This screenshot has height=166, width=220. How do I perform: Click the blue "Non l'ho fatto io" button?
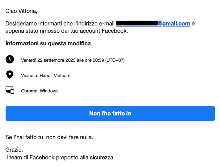pyautogui.click(x=110, y=113)
